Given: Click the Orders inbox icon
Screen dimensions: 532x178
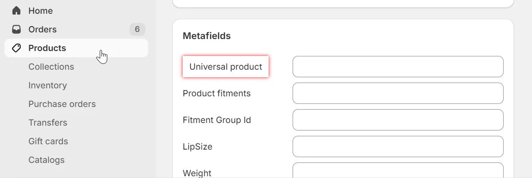Looking at the screenshot, I should 16,29.
